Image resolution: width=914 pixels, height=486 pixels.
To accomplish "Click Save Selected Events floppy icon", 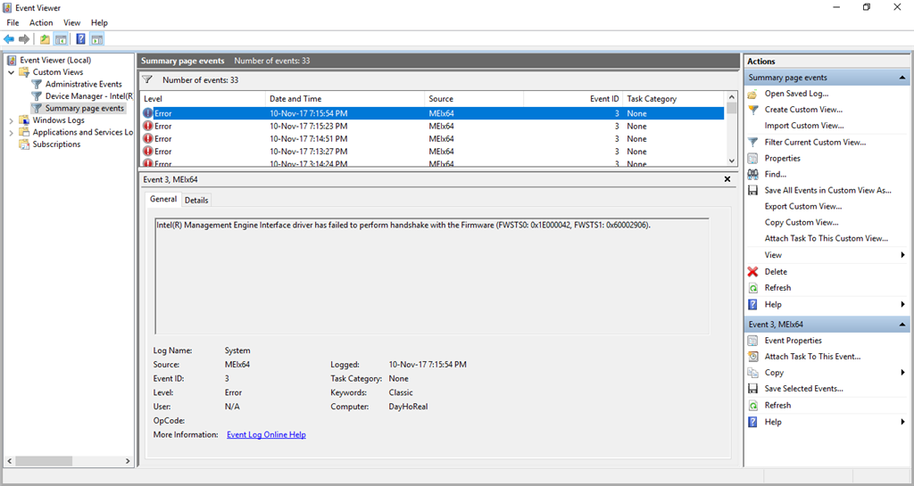I will pos(753,389).
